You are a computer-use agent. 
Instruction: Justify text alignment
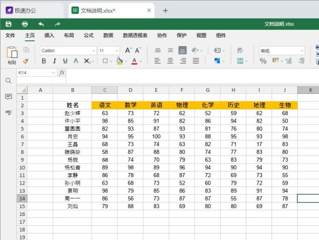(x=196, y=61)
